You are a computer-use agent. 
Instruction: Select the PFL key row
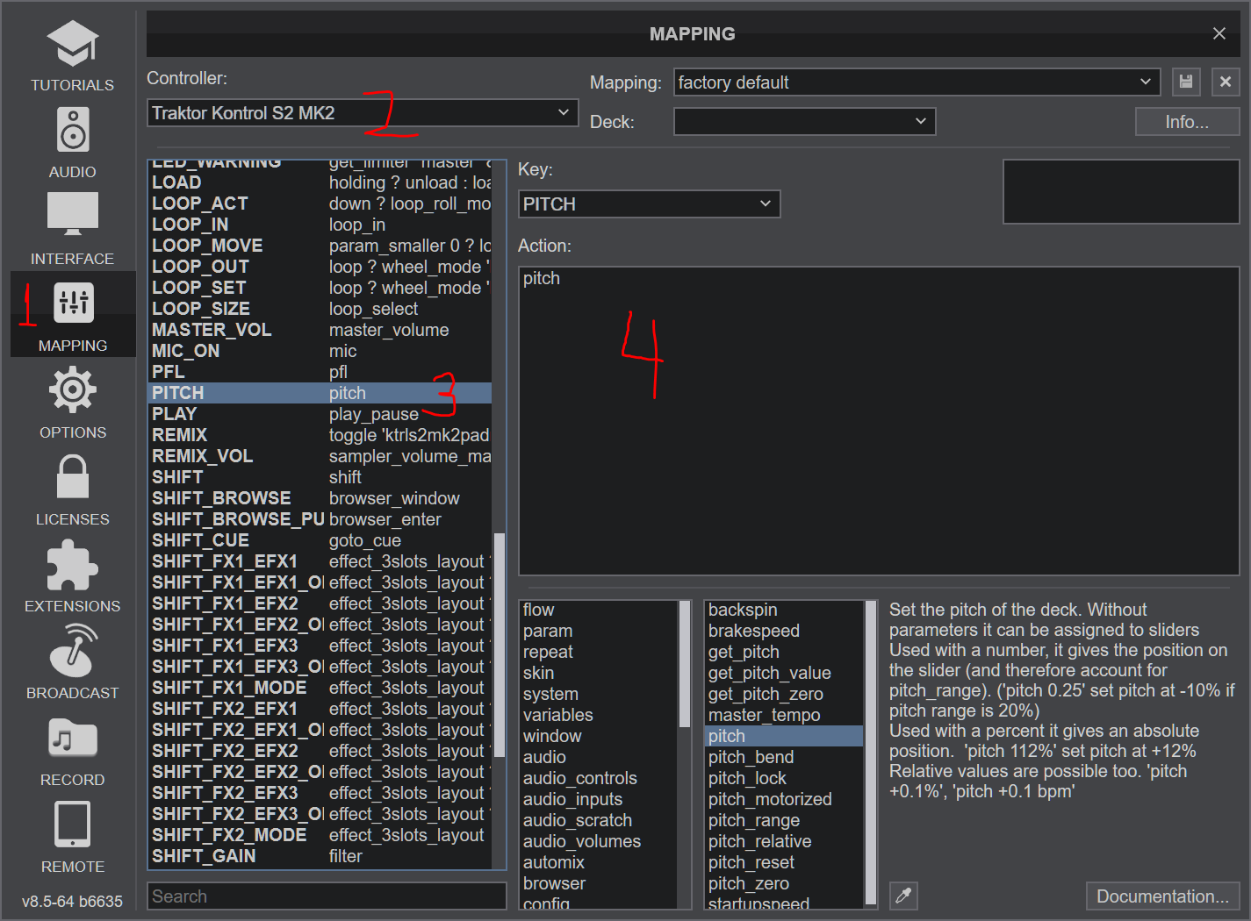320,372
